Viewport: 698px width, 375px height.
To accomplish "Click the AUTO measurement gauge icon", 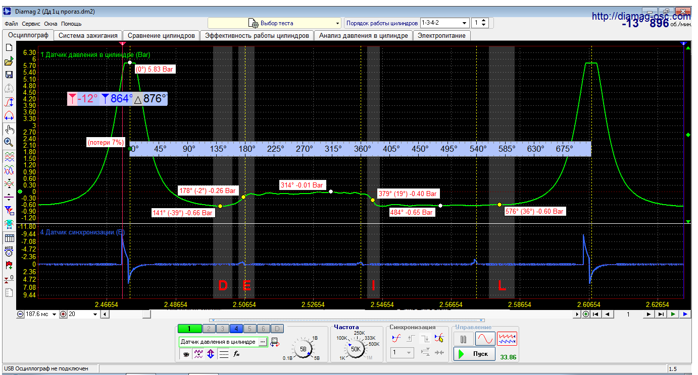I will 9,251.
